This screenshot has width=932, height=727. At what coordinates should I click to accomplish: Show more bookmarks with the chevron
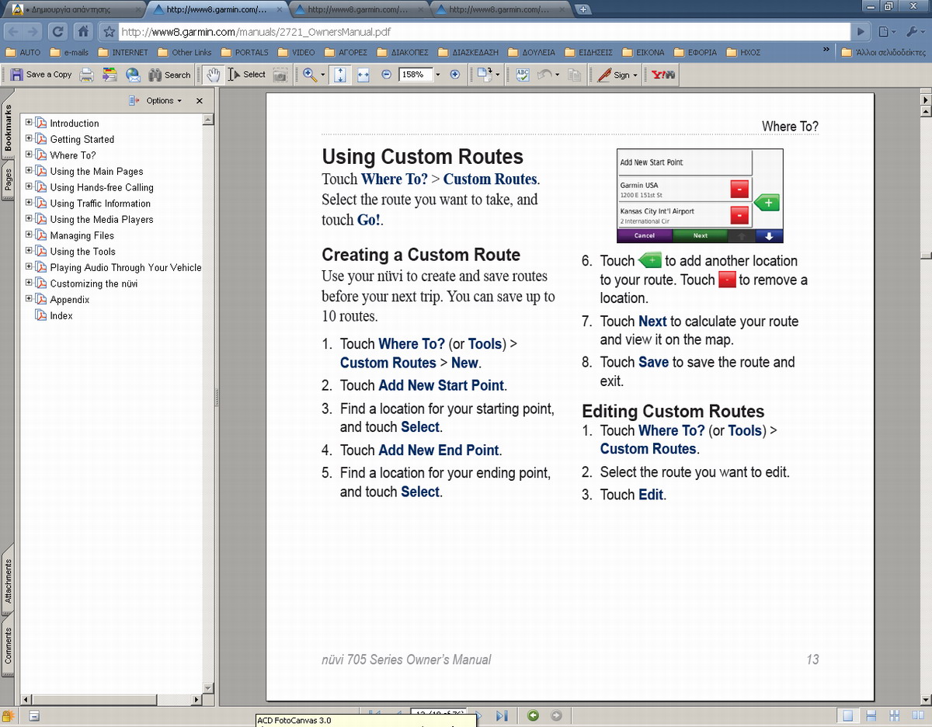click(826, 50)
